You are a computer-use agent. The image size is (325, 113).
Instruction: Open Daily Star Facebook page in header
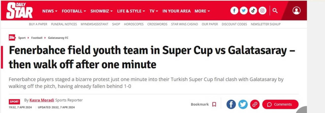(234, 11)
